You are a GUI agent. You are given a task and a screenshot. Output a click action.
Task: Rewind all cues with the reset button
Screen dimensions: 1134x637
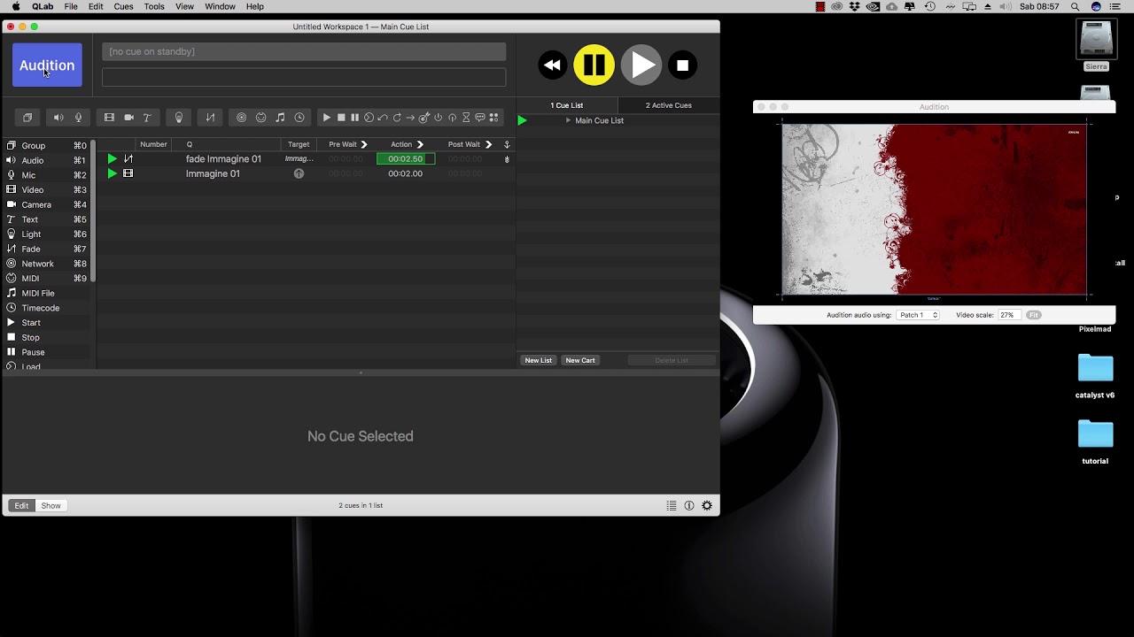tap(552, 65)
